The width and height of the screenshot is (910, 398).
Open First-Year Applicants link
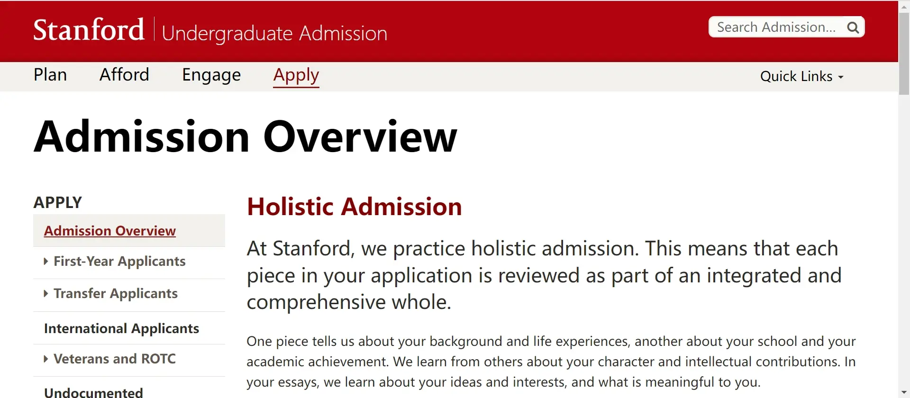(x=119, y=261)
